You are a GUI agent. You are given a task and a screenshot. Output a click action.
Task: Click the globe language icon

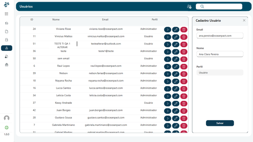(x=7, y=128)
